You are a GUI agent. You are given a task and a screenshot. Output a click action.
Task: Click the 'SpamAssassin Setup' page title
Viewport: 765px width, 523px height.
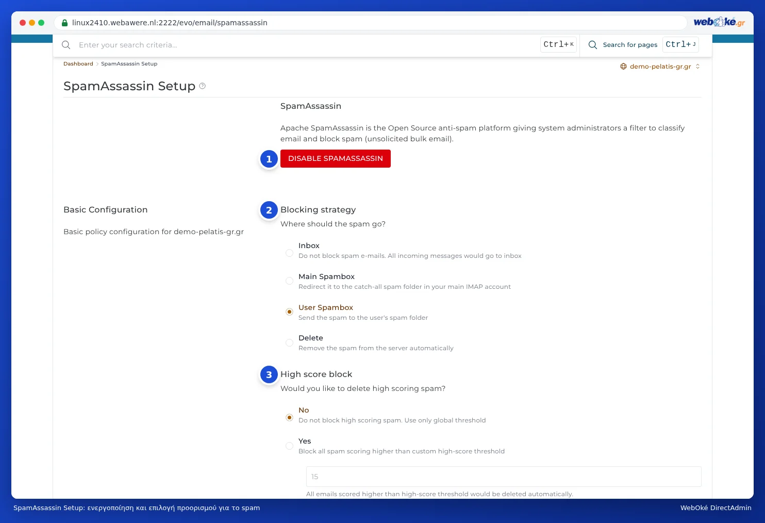click(129, 86)
